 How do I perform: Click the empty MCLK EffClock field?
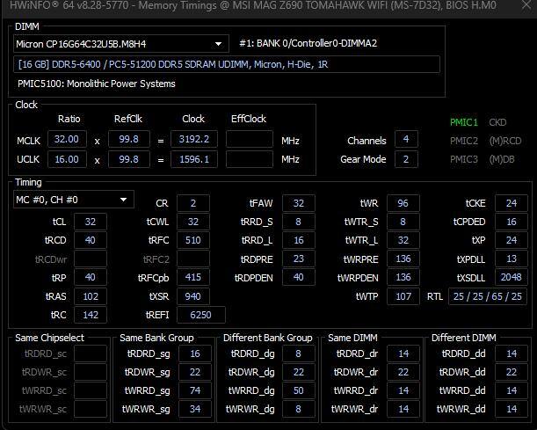249,139
